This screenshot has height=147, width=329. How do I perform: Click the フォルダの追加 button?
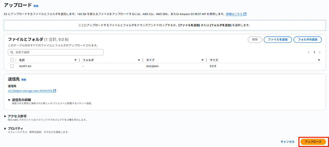click(307, 40)
